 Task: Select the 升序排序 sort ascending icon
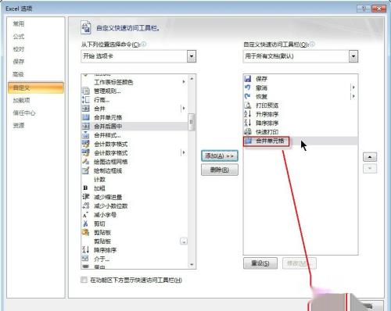248,114
